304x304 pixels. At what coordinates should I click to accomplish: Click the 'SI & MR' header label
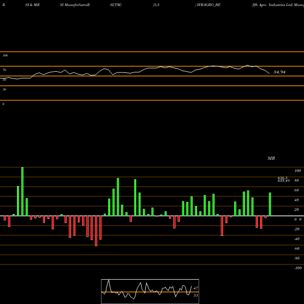point(32,5)
